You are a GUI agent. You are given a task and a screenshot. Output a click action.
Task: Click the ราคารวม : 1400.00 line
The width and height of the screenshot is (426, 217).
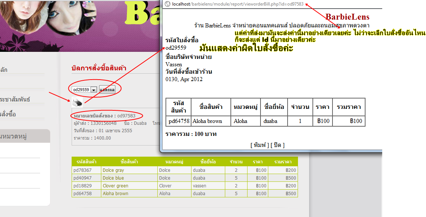click(92, 138)
